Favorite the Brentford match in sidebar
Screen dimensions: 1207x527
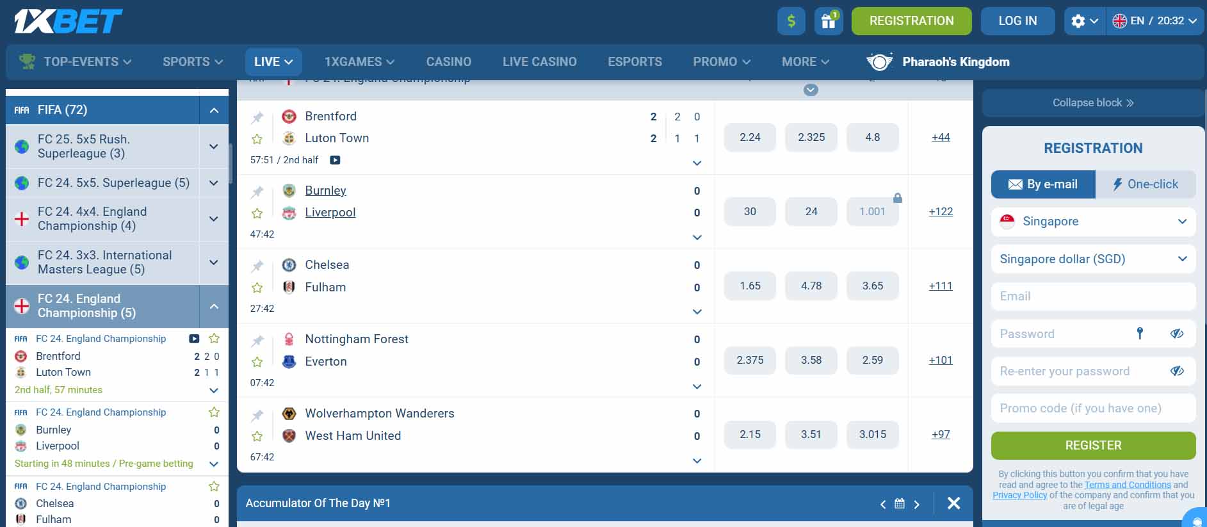click(215, 338)
